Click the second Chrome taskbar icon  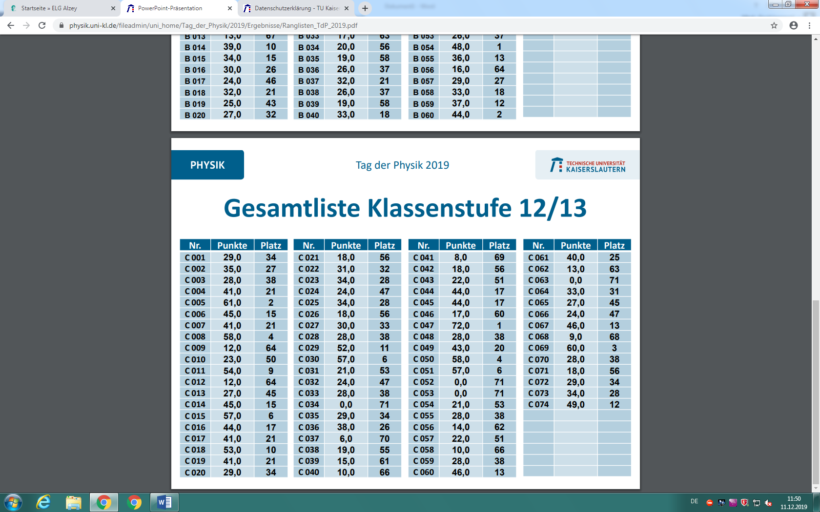(134, 502)
